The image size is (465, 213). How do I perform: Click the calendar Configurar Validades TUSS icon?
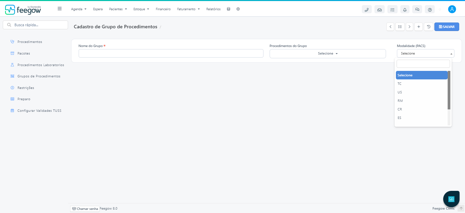(12, 110)
